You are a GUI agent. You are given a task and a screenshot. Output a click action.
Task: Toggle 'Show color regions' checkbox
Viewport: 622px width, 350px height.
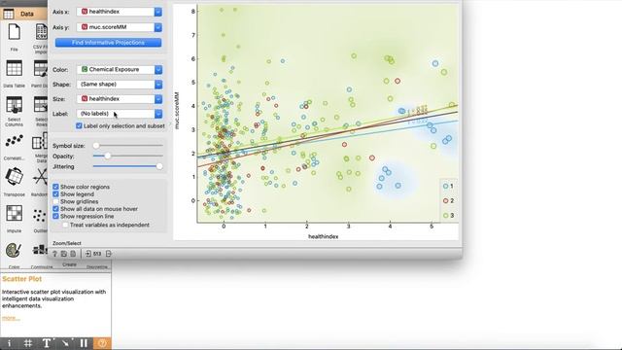click(x=55, y=187)
